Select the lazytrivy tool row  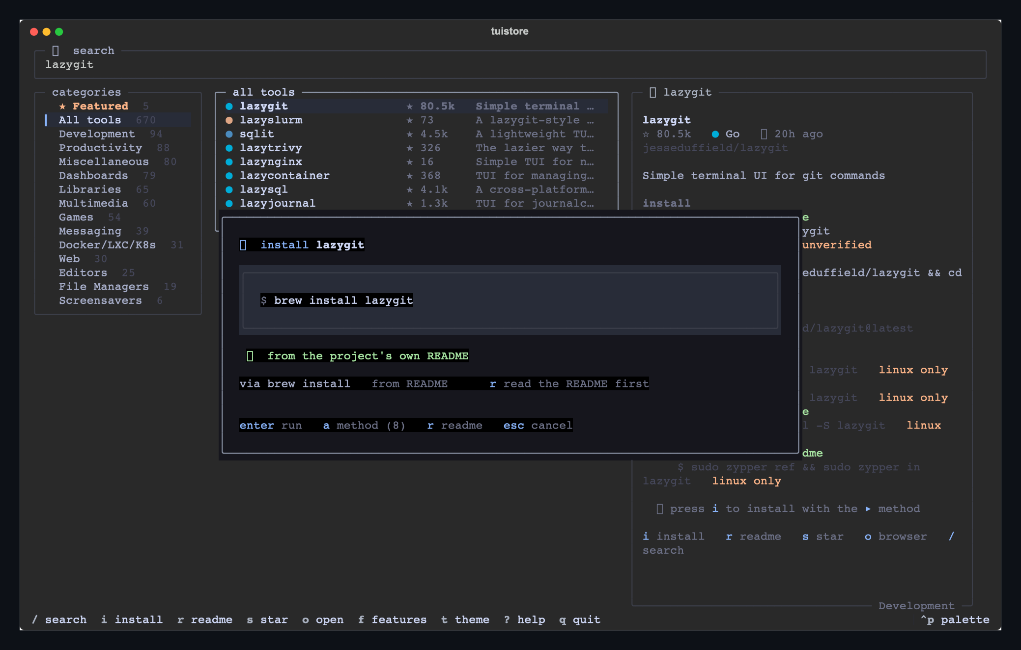click(x=416, y=148)
